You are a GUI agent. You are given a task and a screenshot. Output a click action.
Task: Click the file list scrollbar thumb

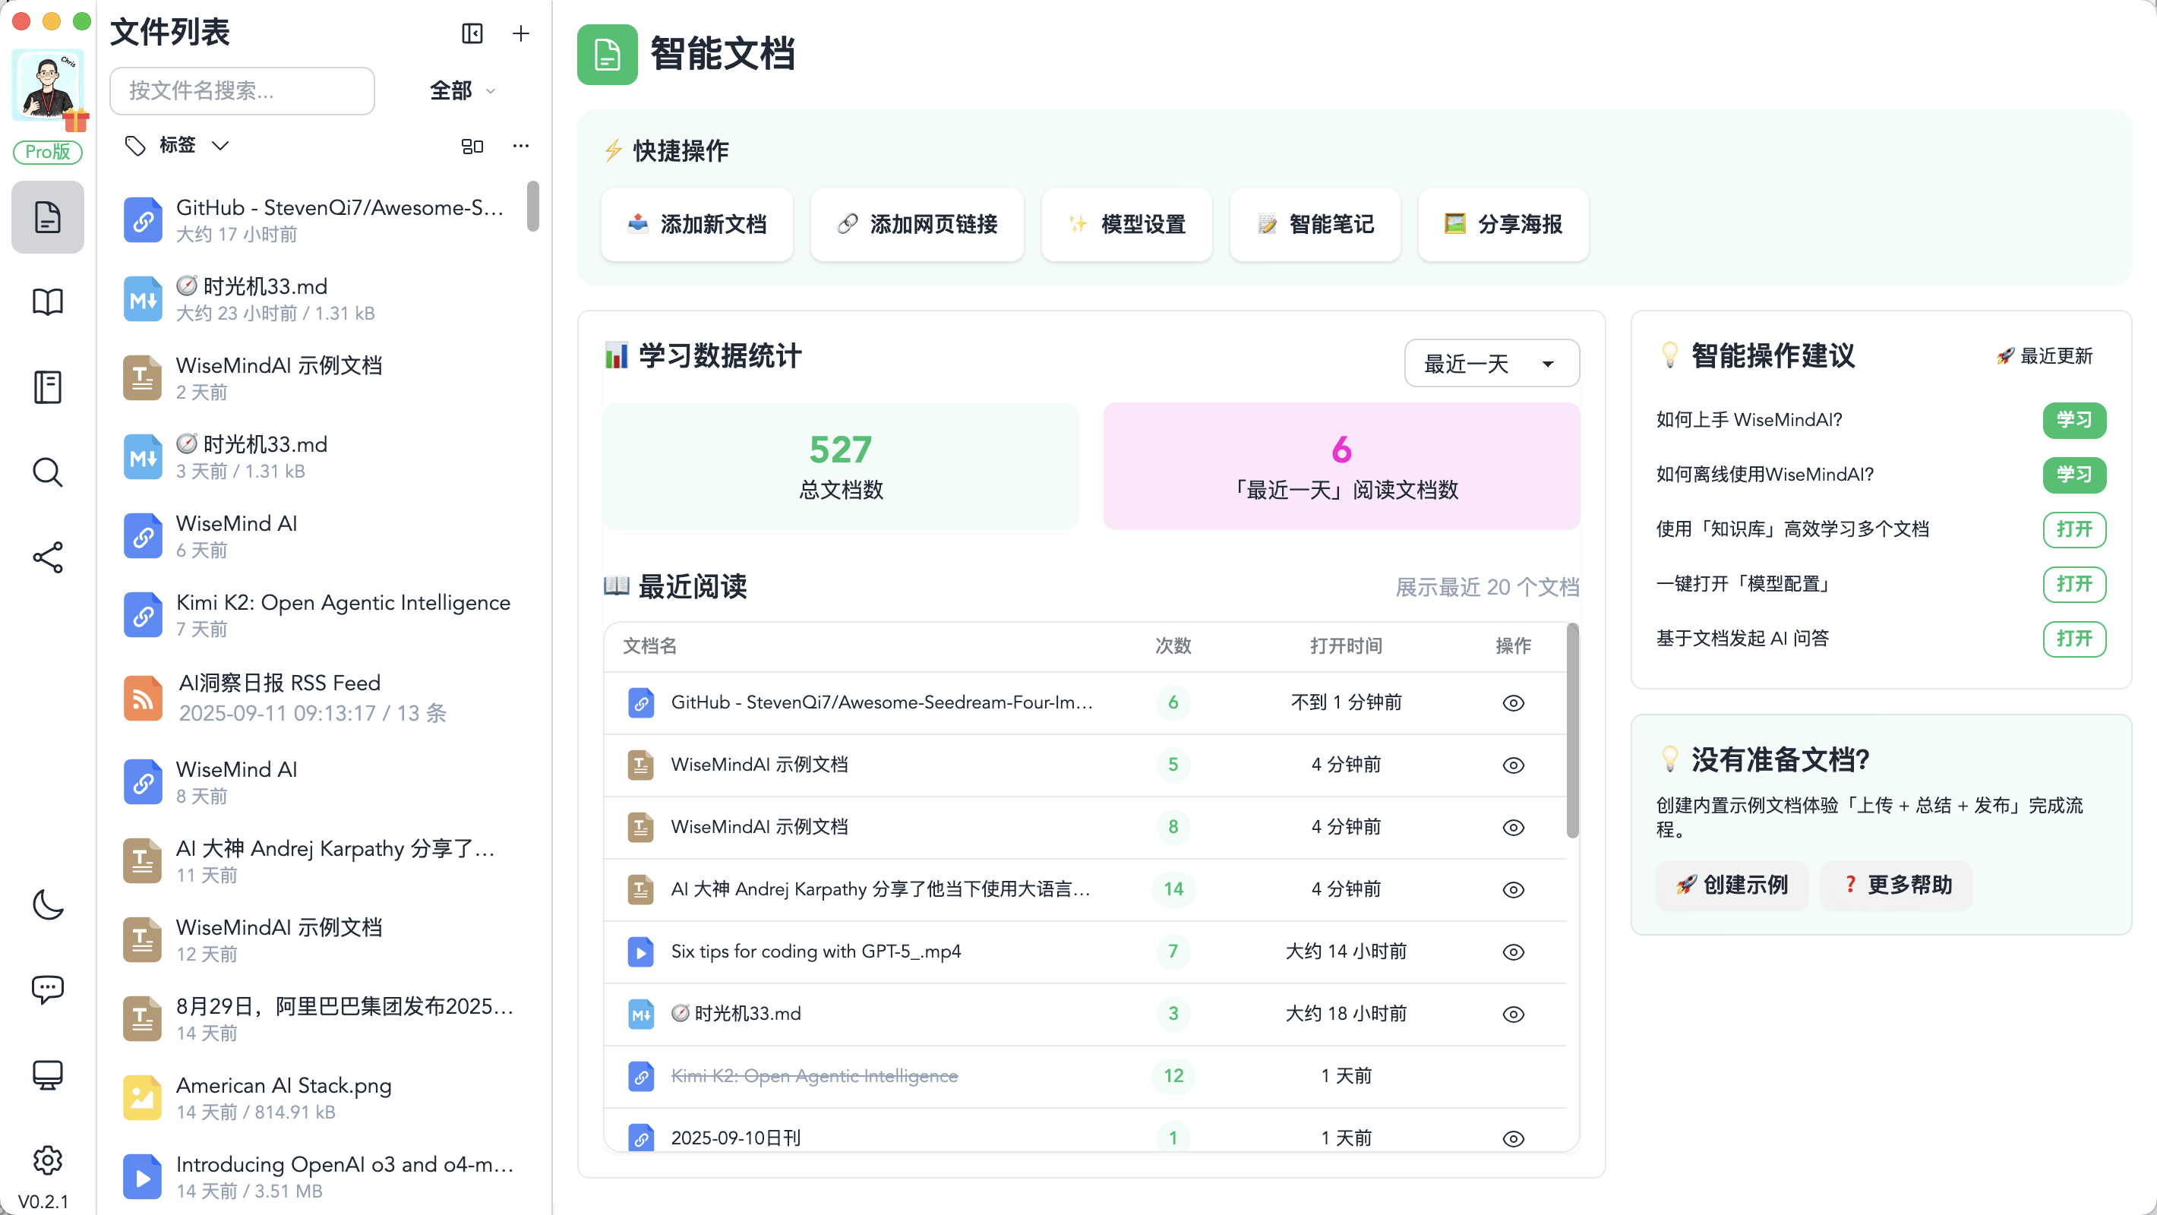(x=532, y=206)
